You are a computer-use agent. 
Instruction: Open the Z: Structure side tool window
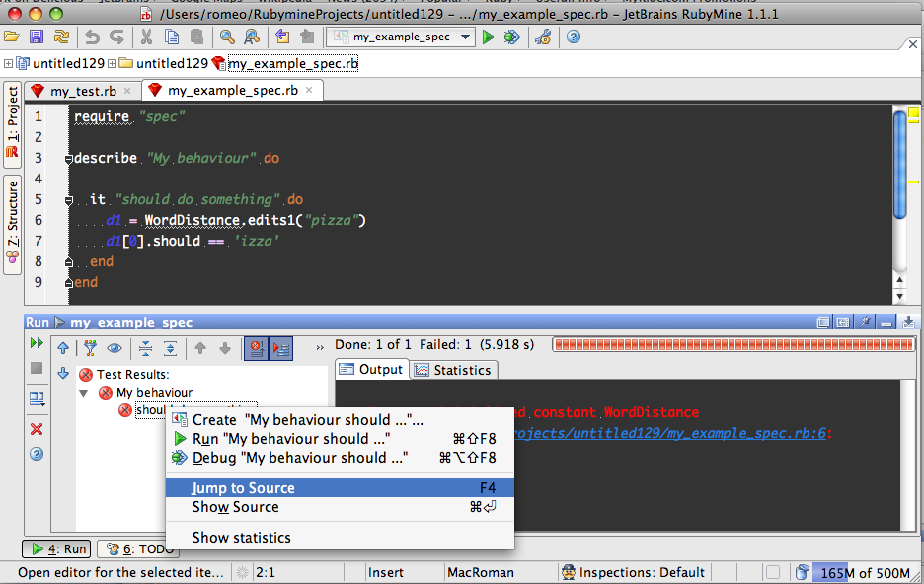pyautogui.click(x=13, y=224)
